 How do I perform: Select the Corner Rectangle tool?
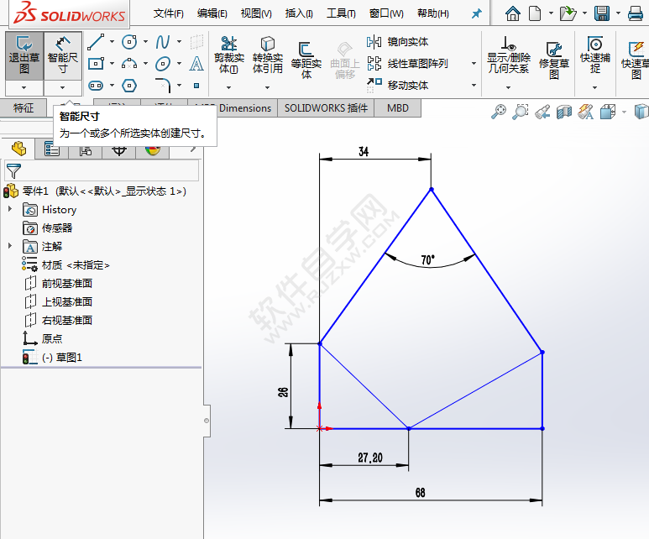tap(96, 64)
